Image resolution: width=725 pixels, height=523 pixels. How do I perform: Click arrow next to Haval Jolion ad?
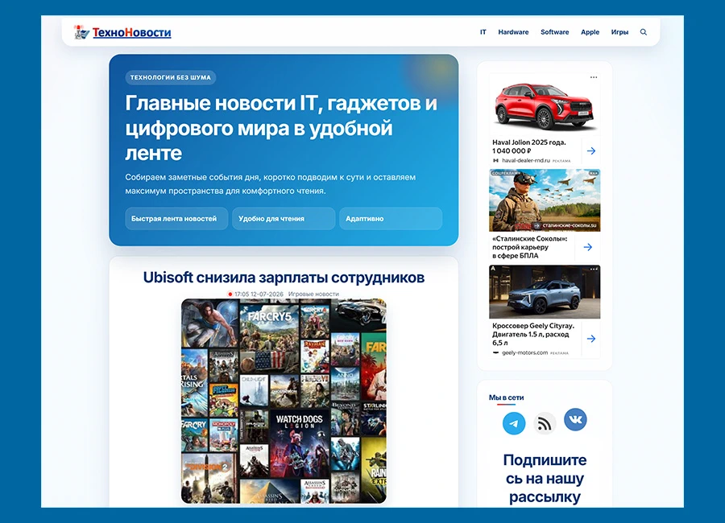(x=591, y=150)
